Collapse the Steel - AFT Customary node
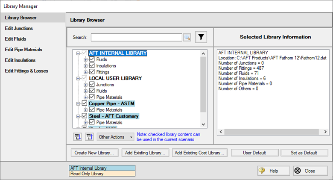The height and width of the screenshot is (180, 333). (x=78, y=116)
